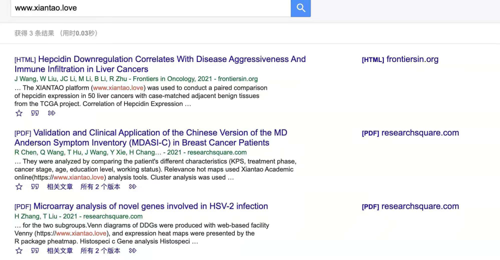
Task: Open the cite quote icon for the HSV-2 article
Action: pyautogui.click(x=35, y=251)
